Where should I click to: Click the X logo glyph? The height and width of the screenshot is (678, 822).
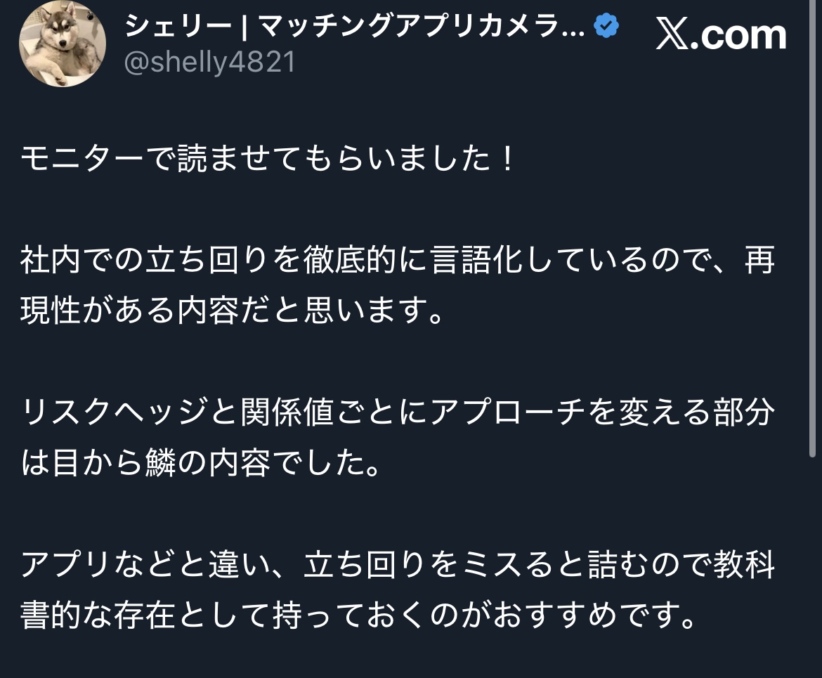(x=672, y=36)
